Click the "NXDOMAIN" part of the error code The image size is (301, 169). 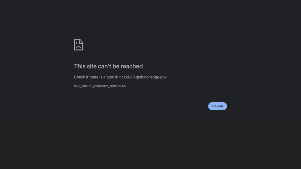pos(118,86)
